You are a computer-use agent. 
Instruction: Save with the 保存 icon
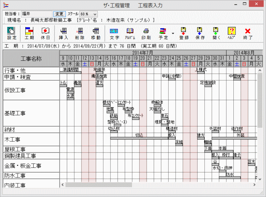[x=200, y=33]
